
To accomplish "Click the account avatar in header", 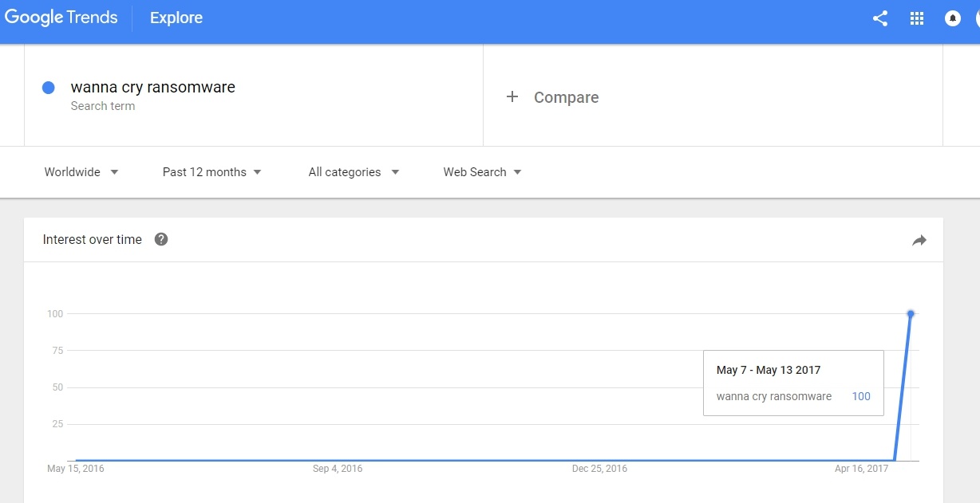I will (977, 18).
